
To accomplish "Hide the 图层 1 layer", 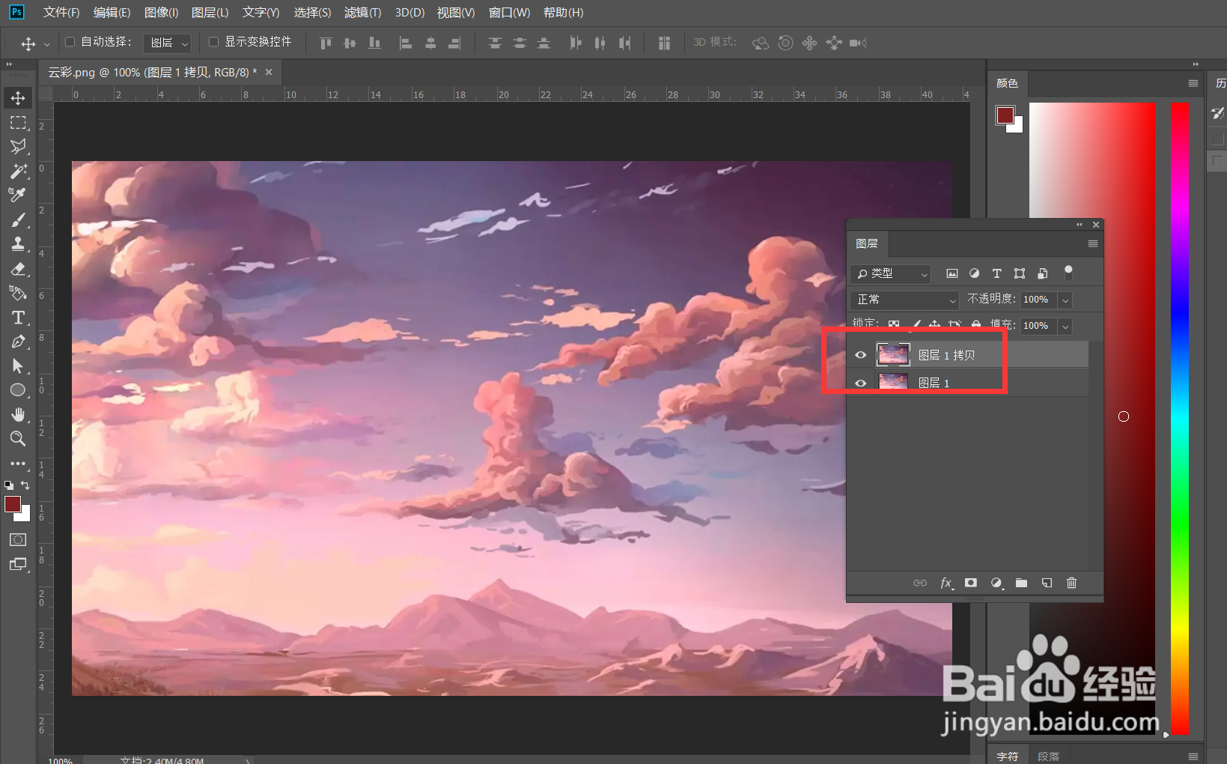I will [861, 383].
